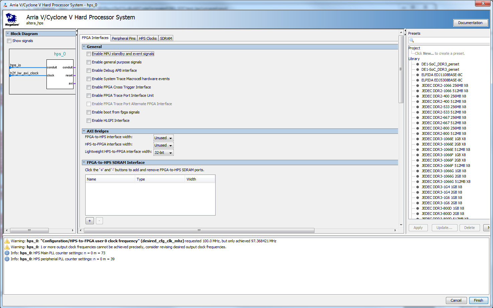The width and height of the screenshot is (493, 308).
Task: Tick the Enable HLGPI Interface checkbox
Action: tap(89, 120)
